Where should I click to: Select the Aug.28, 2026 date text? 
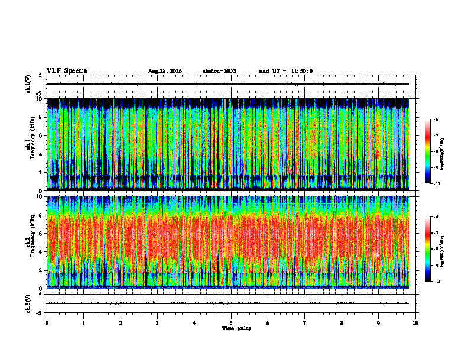tap(165, 71)
